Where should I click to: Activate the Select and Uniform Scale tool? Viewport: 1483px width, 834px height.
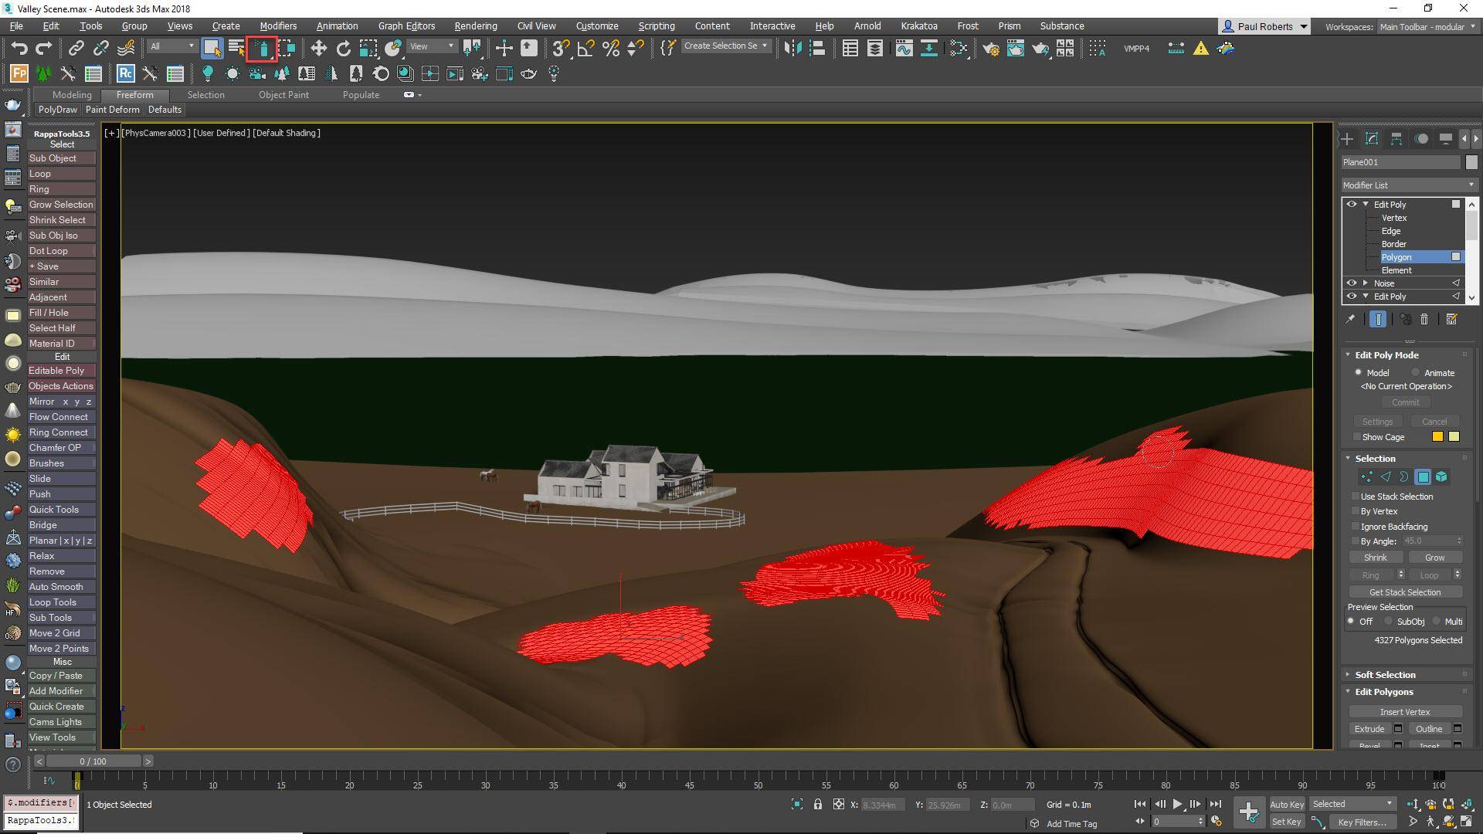tap(368, 48)
